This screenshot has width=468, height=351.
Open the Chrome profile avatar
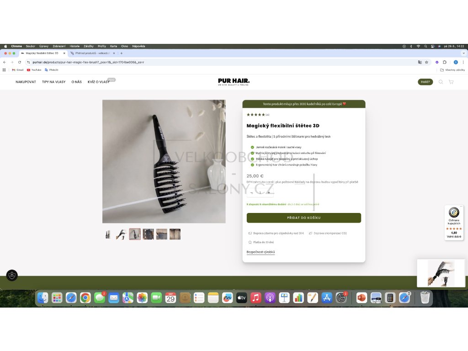tap(456, 62)
